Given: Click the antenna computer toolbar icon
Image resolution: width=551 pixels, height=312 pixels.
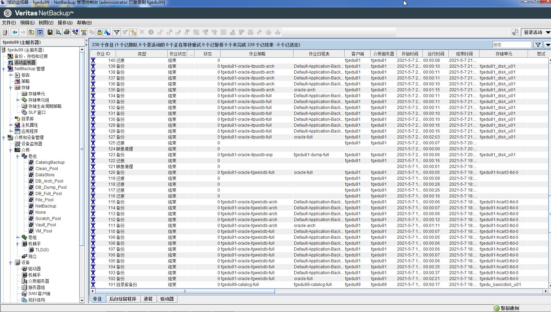Looking at the screenshot, I should [x=83, y=32].
